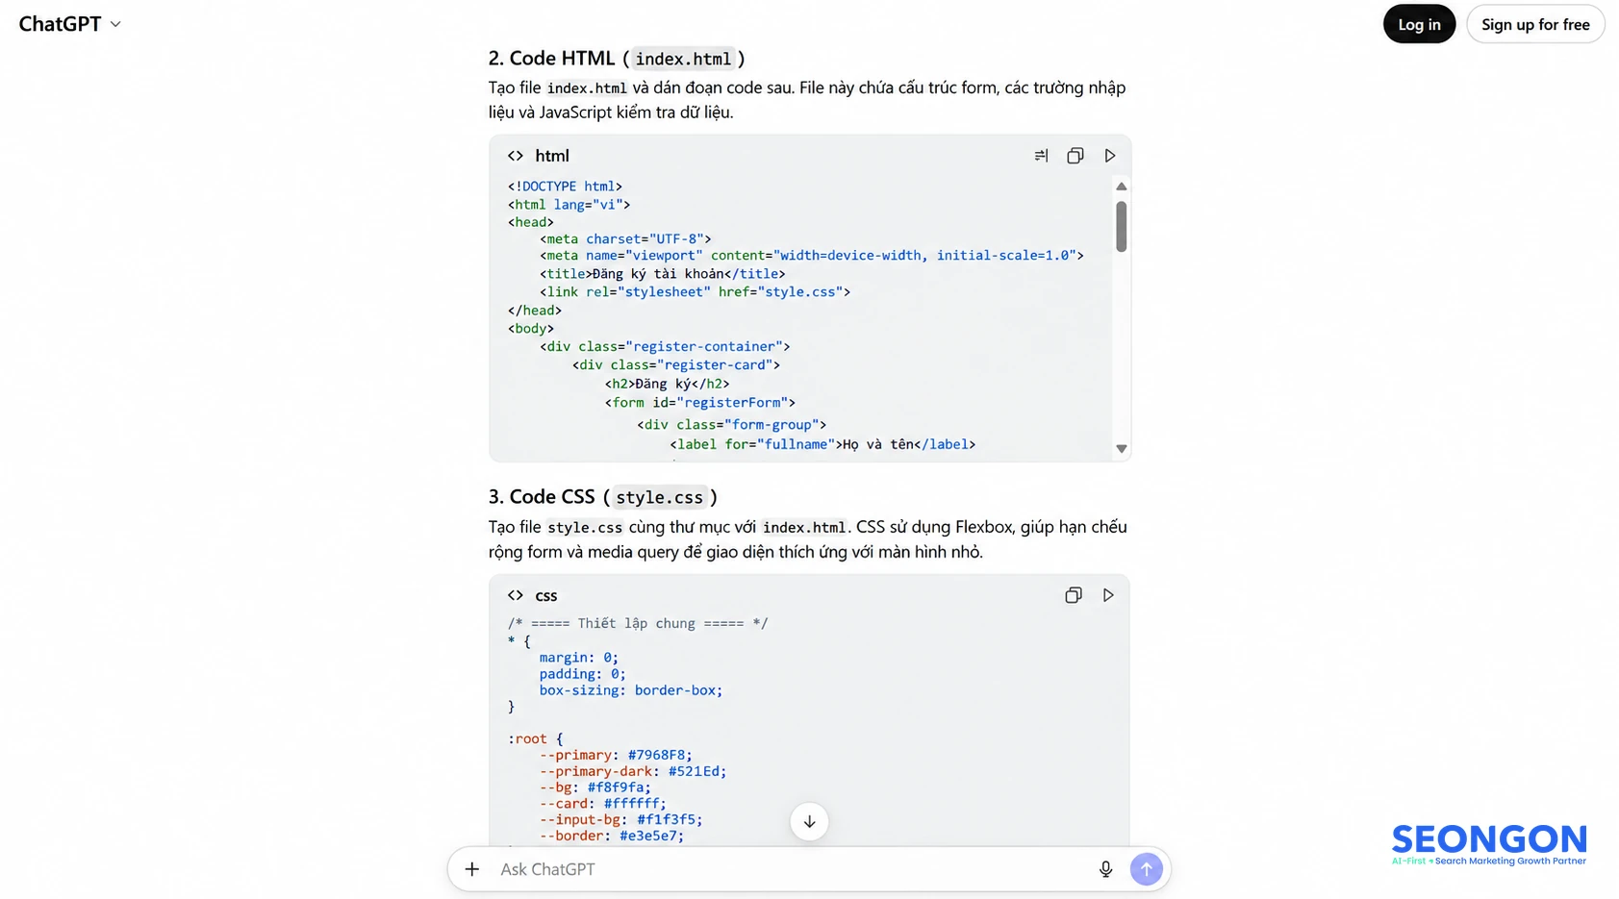1619x899 pixels.
Task: Click the index.html inline code in heading
Action: click(683, 59)
